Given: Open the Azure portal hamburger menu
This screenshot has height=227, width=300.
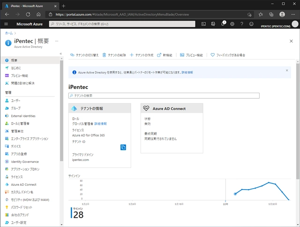Looking at the screenshot, I should [x=6, y=24].
